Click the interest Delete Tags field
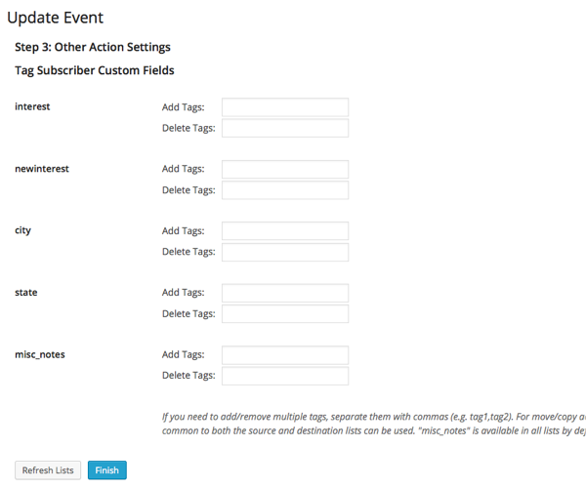 tap(285, 128)
